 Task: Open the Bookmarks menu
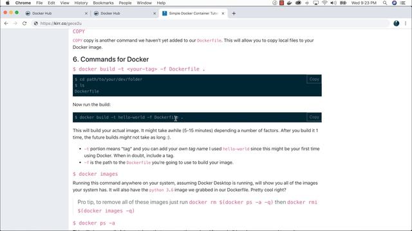coord(103,3)
